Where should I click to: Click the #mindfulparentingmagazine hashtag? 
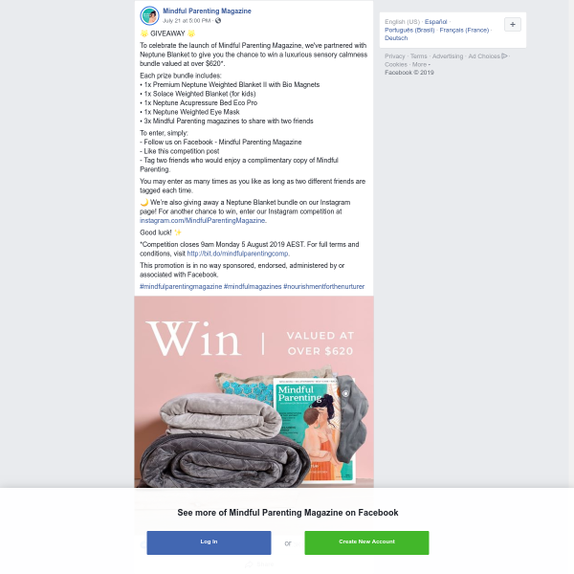[181, 286]
